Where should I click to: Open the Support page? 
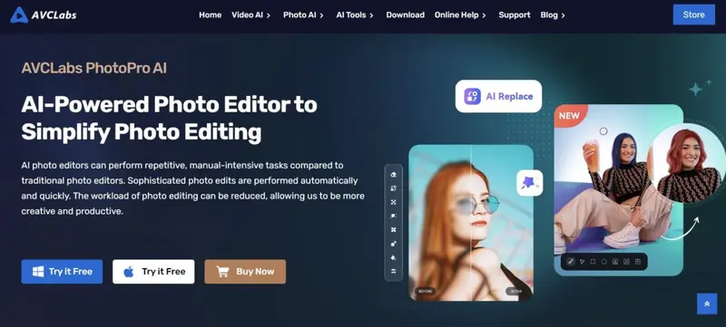pyautogui.click(x=515, y=14)
